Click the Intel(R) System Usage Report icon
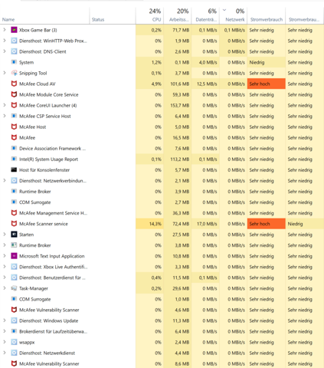Screen dimensions: 324x368 coord(14,159)
